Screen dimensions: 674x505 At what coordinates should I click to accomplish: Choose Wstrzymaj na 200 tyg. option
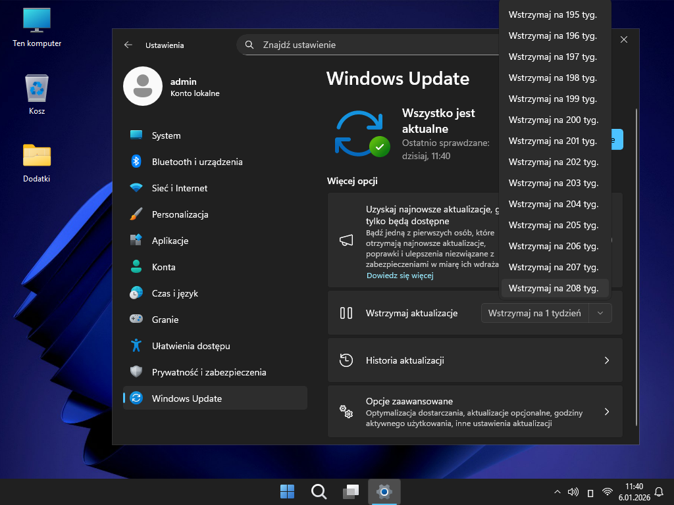pyautogui.click(x=554, y=120)
